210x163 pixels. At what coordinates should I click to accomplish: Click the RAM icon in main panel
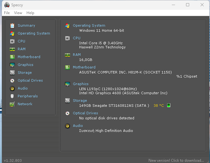tap(67, 55)
